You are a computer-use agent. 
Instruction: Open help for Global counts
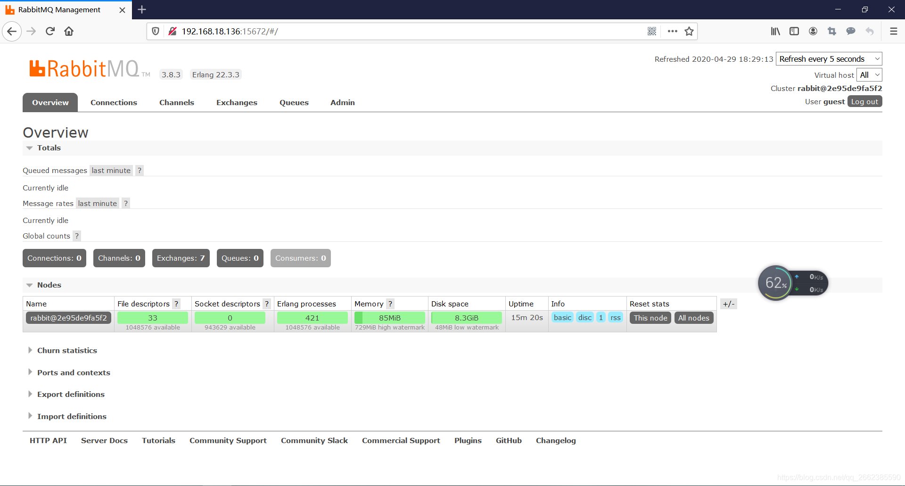(77, 236)
